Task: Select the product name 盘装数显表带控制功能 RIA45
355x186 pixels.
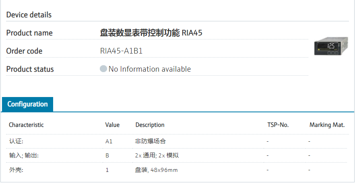Action: pyautogui.click(x=151, y=33)
